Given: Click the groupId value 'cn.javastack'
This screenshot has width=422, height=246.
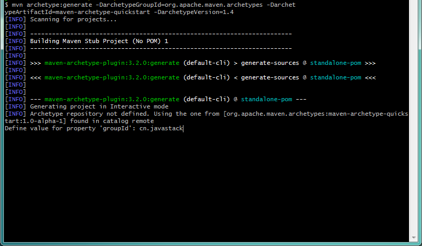Looking at the screenshot, I should [161, 128].
